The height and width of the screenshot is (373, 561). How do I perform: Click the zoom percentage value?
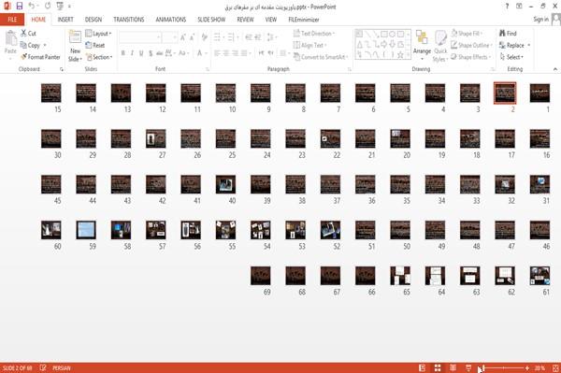click(x=539, y=368)
